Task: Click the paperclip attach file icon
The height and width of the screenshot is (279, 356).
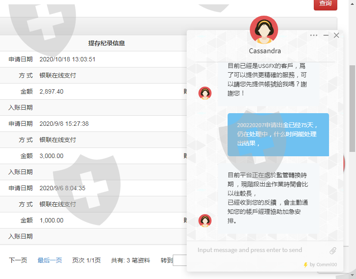Action: pyautogui.click(x=332, y=250)
